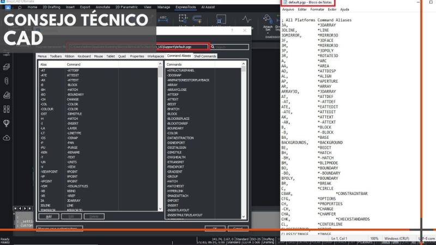Click the search magnifier near Home tab
Viewport: 436px width, 245px height.
[x=20, y=8]
